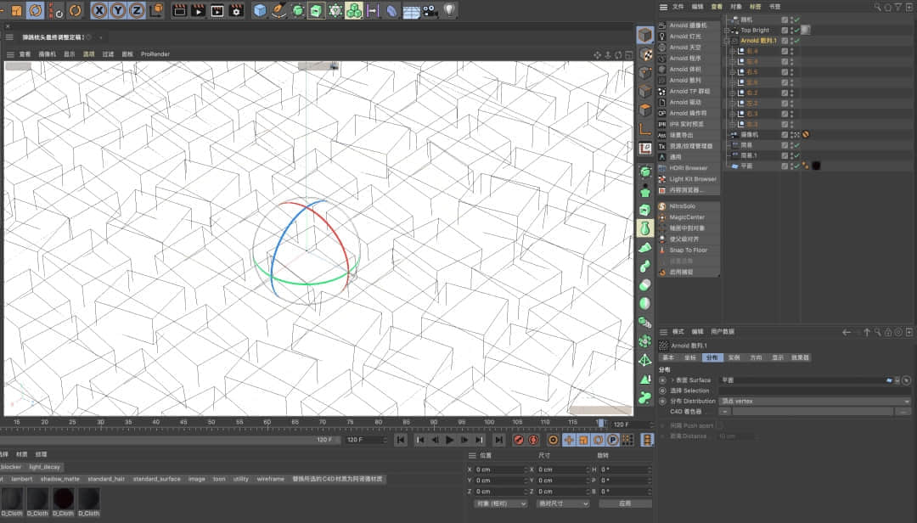Image resolution: width=917 pixels, height=523 pixels.
Task: Click the 应用 apply button
Action: pos(625,503)
